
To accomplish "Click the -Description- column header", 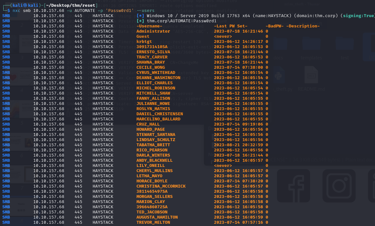I will coord(303,26).
